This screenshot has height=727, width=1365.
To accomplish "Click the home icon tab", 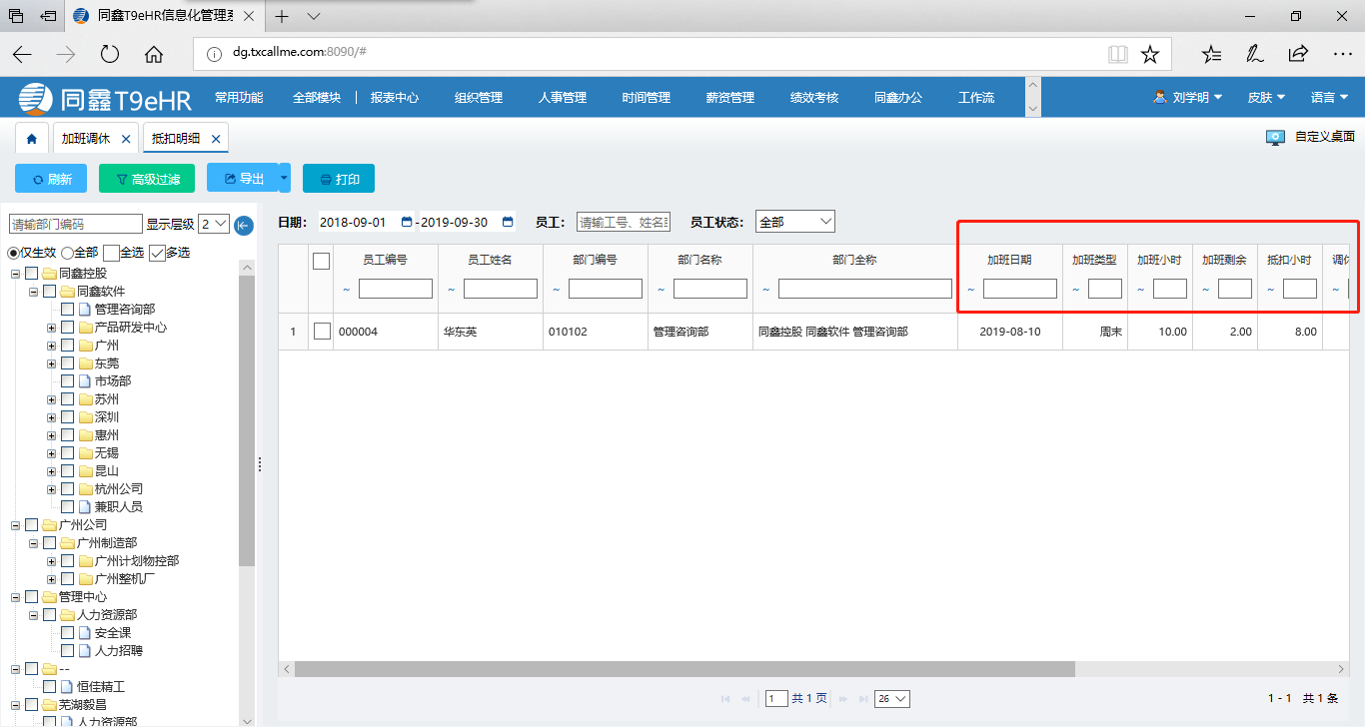I will [x=32, y=138].
